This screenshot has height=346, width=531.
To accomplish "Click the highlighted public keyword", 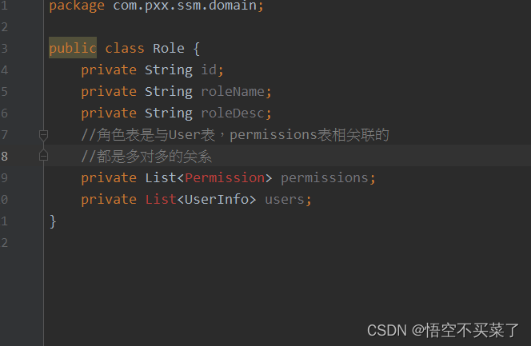I will [73, 49].
